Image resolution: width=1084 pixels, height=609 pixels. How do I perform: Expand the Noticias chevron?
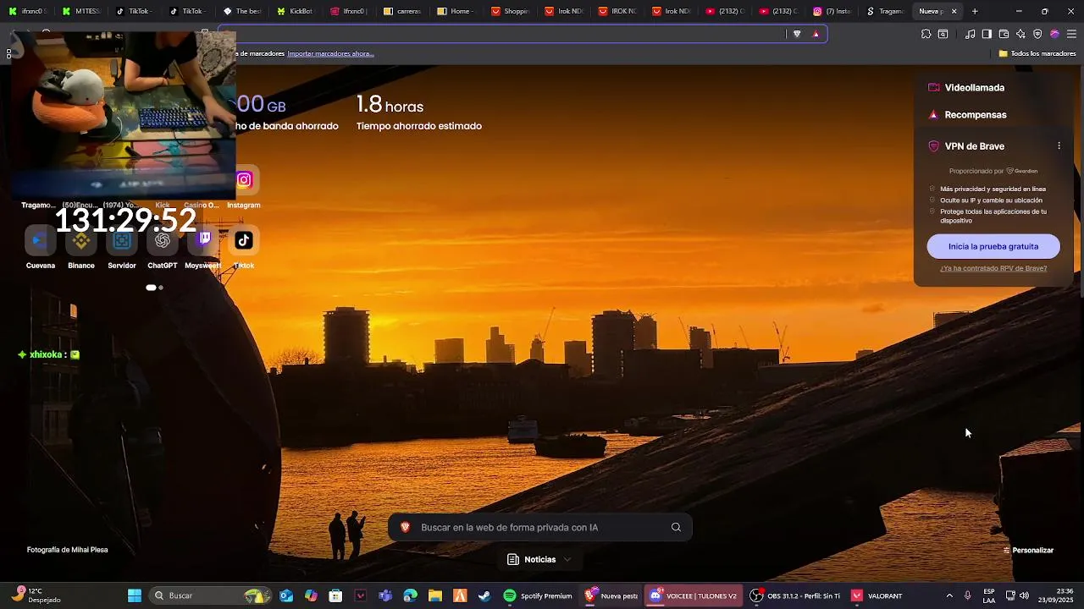(567, 559)
